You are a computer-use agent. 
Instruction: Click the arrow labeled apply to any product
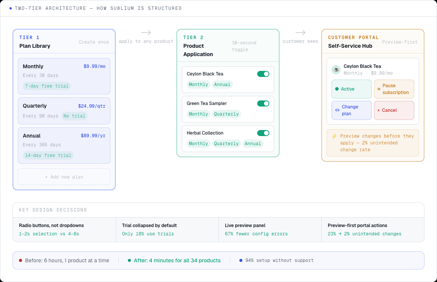pos(147,33)
